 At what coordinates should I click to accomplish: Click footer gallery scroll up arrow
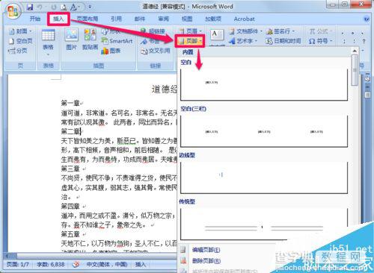(355, 51)
